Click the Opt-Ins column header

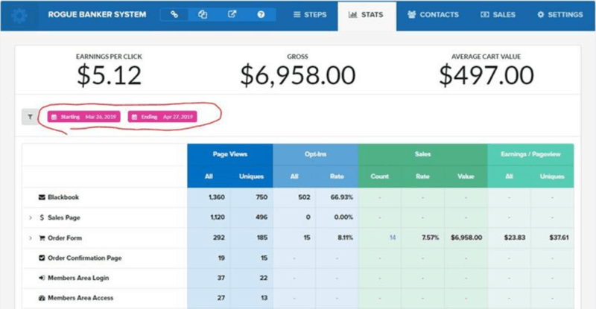point(315,154)
